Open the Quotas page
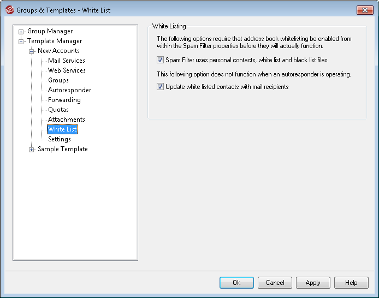 pos(58,110)
